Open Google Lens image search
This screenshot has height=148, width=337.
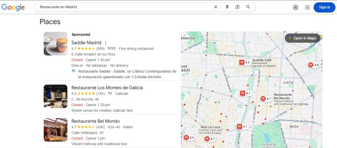click(x=238, y=7)
